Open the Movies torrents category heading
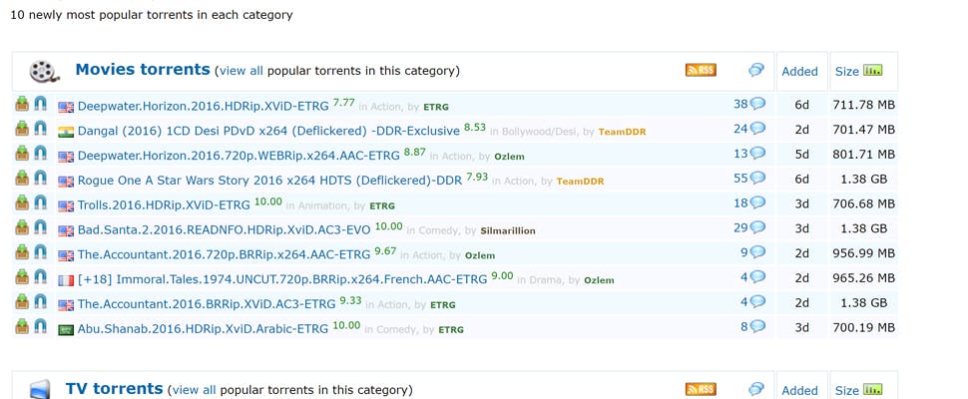The width and height of the screenshot is (968, 399). (143, 70)
